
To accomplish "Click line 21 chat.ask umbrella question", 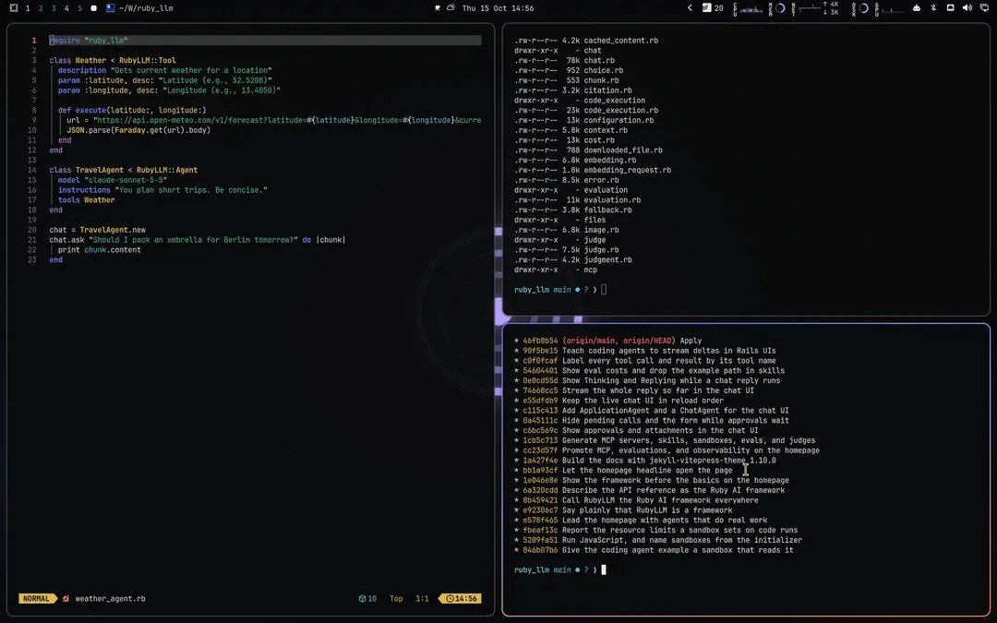I will 198,240.
